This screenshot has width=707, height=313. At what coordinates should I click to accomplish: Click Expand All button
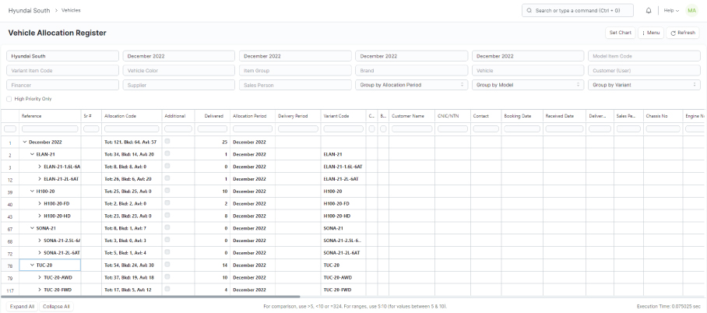point(22,307)
